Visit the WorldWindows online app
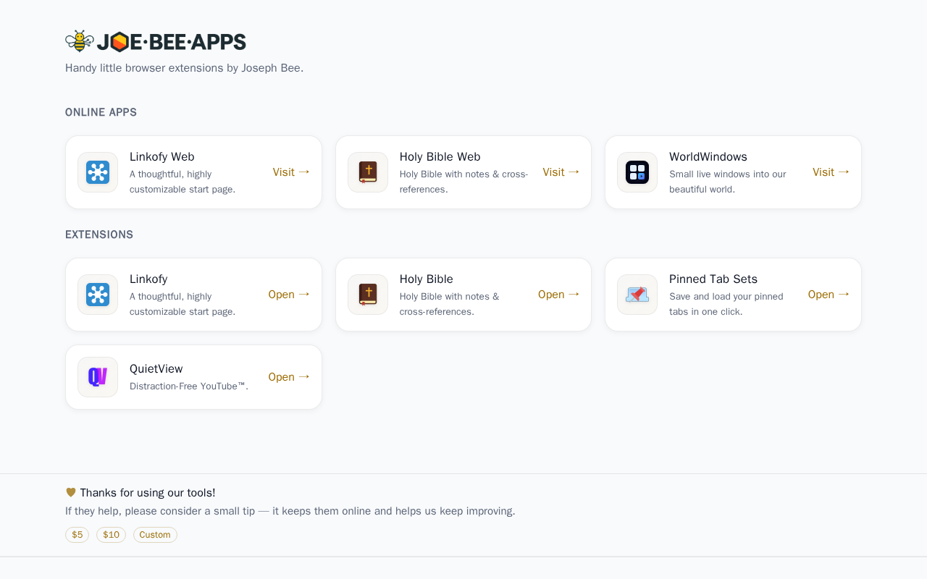Viewport: 927px width, 579px height. pos(831,172)
